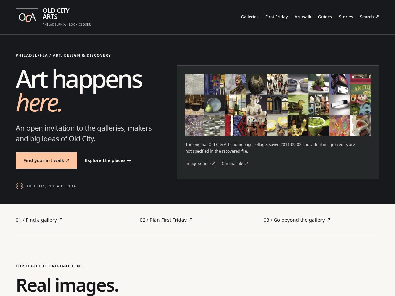Open the Image source link
Image resolution: width=395 pixels, height=296 pixels.
[200, 163]
